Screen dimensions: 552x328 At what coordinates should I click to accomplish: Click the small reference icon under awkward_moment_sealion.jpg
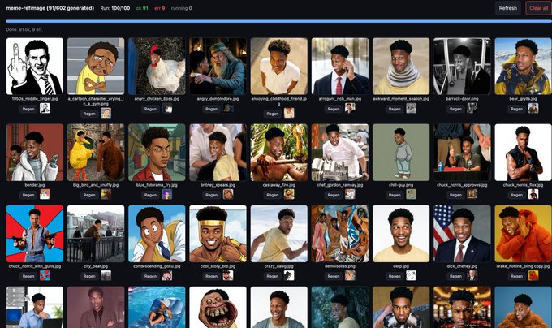coord(412,109)
